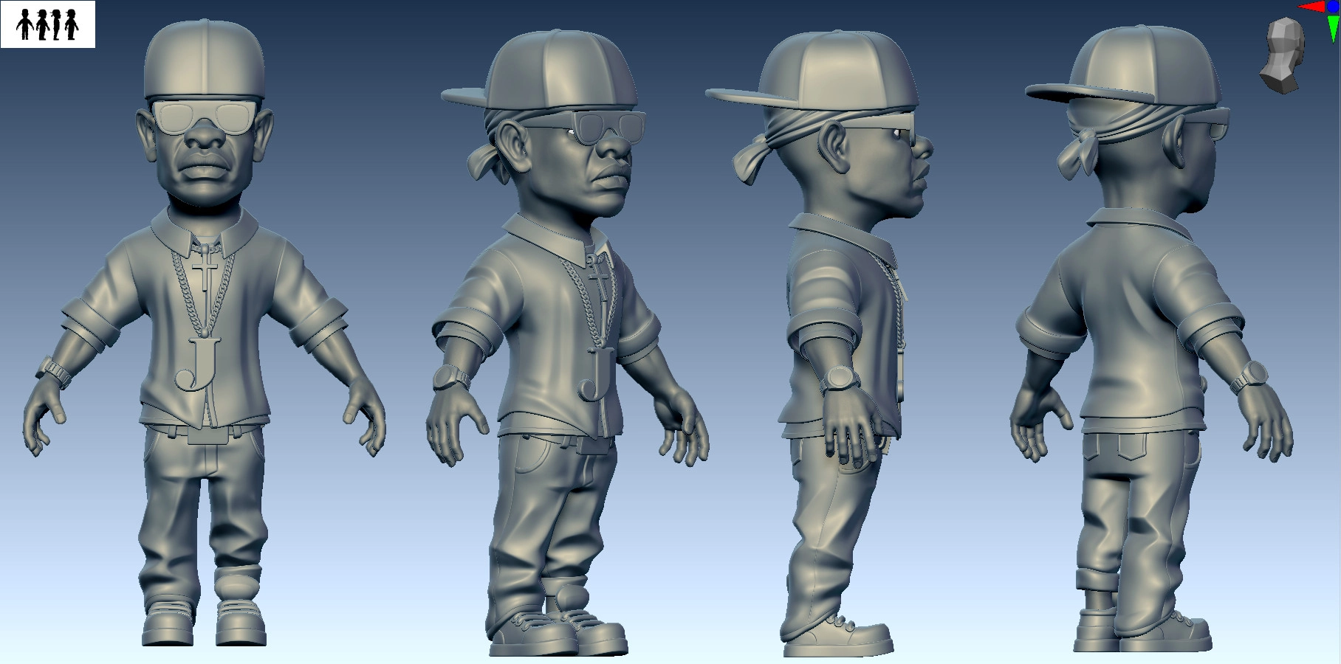Click the blue Z-axis dot on gizmo

(x=1332, y=7)
